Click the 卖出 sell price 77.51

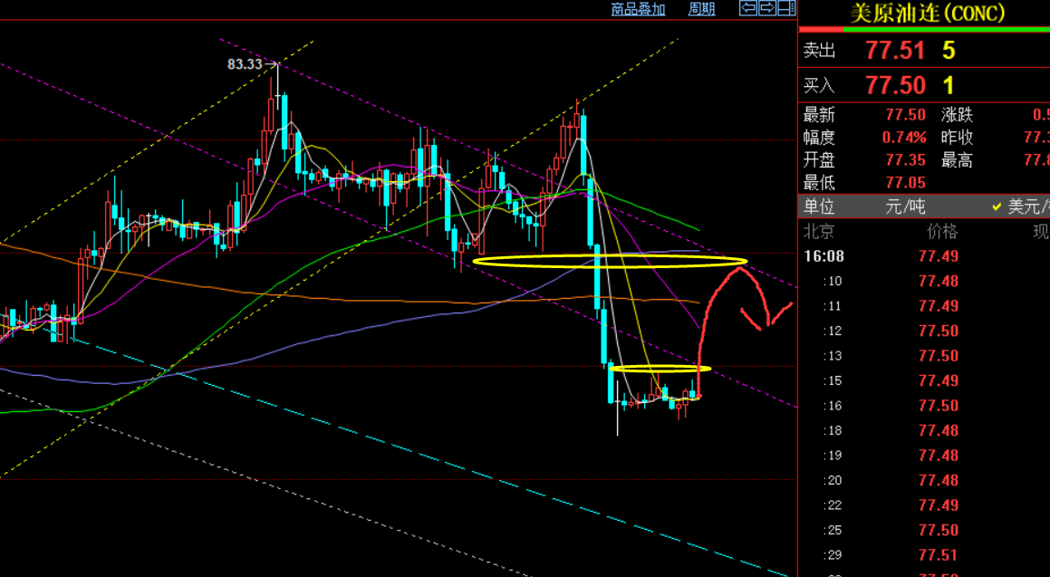(895, 51)
